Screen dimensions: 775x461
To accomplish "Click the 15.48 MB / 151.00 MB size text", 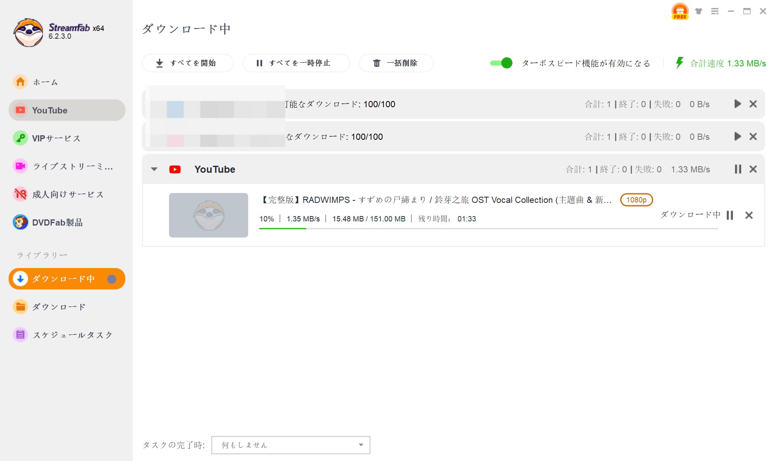I will pyautogui.click(x=369, y=219).
